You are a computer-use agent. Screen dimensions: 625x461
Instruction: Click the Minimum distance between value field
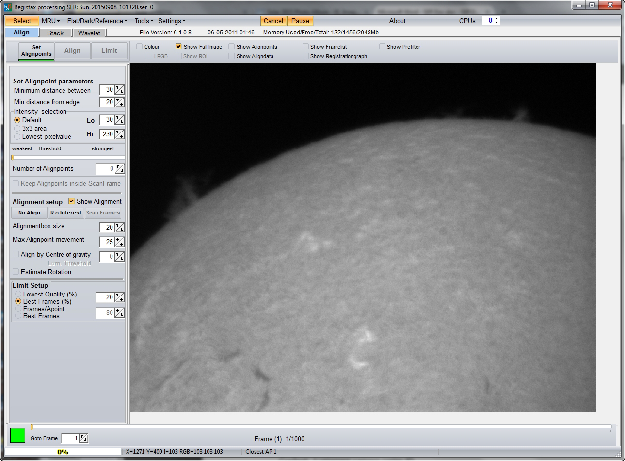tap(107, 90)
